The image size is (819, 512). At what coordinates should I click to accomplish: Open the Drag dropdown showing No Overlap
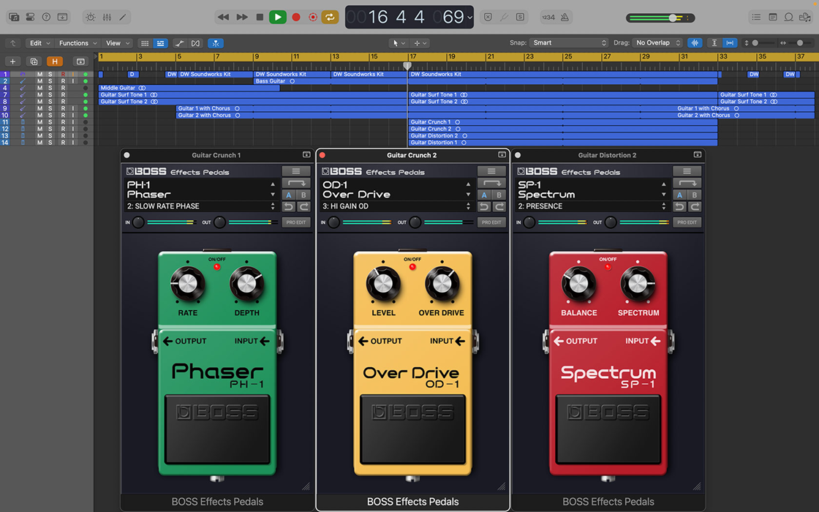(657, 43)
